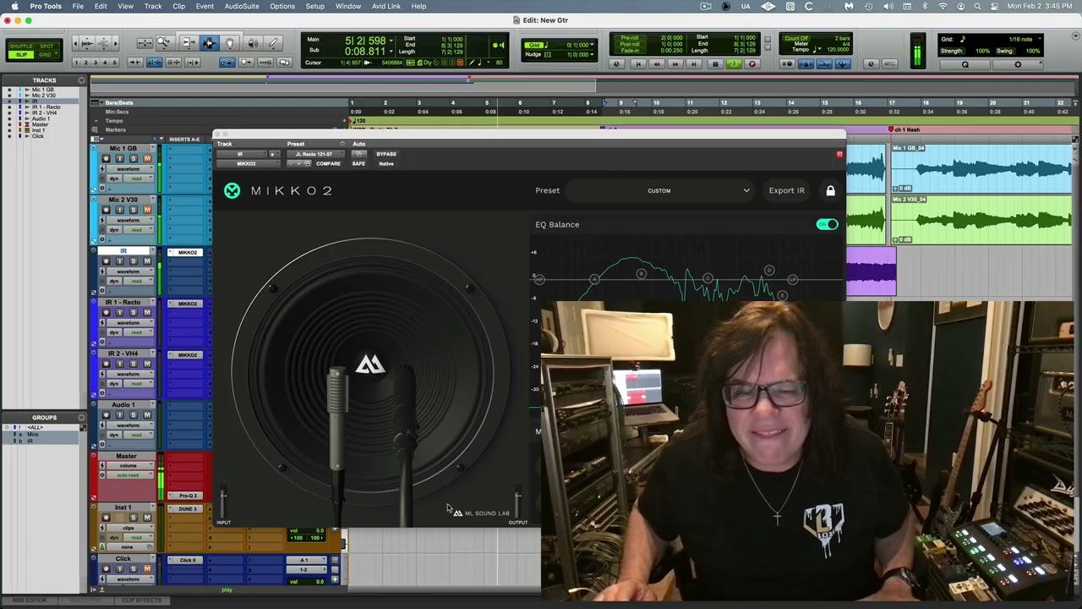Image resolution: width=1082 pixels, height=609 pixels.
Task: Click plugin automation SAFE button
Action: coord(358,163)
